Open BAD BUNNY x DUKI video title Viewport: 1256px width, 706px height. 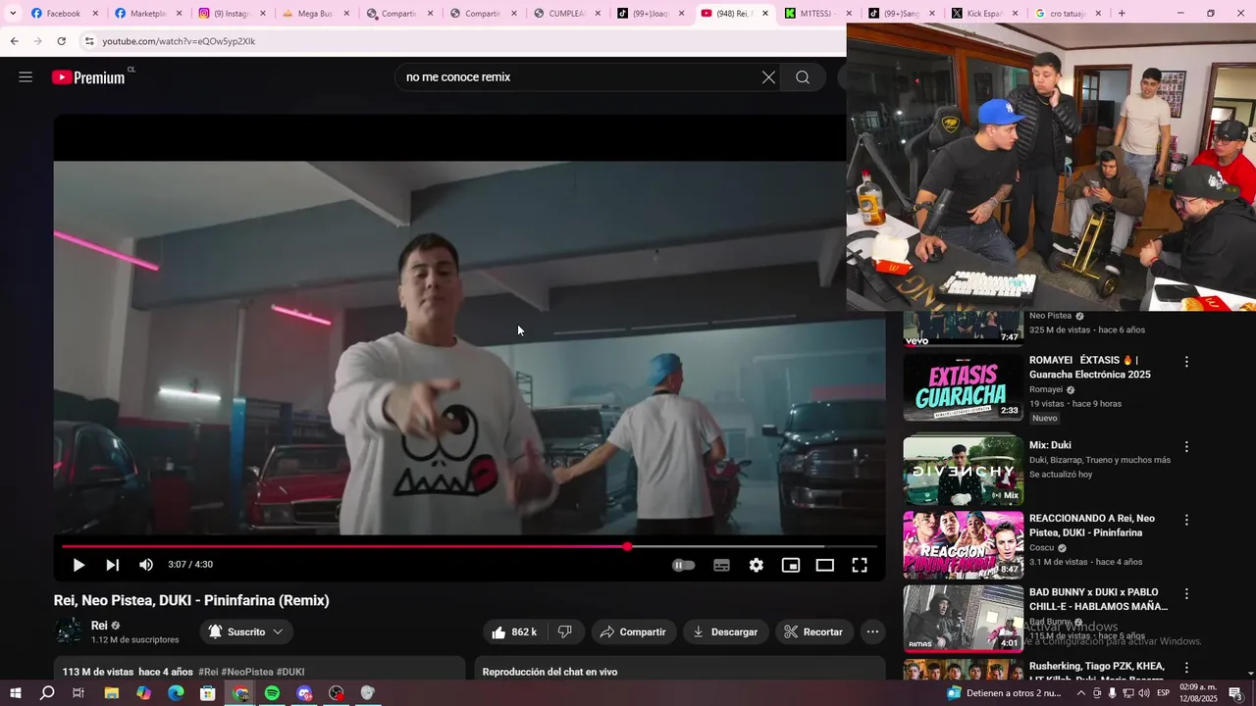coord(1098,599)
